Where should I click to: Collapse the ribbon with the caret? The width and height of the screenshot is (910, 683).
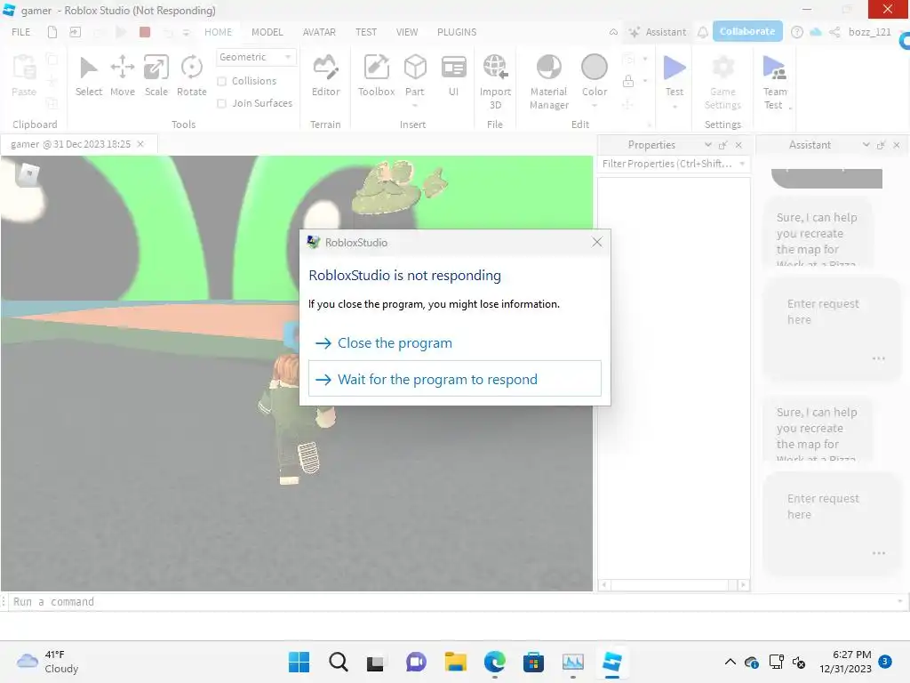point(613,32)
